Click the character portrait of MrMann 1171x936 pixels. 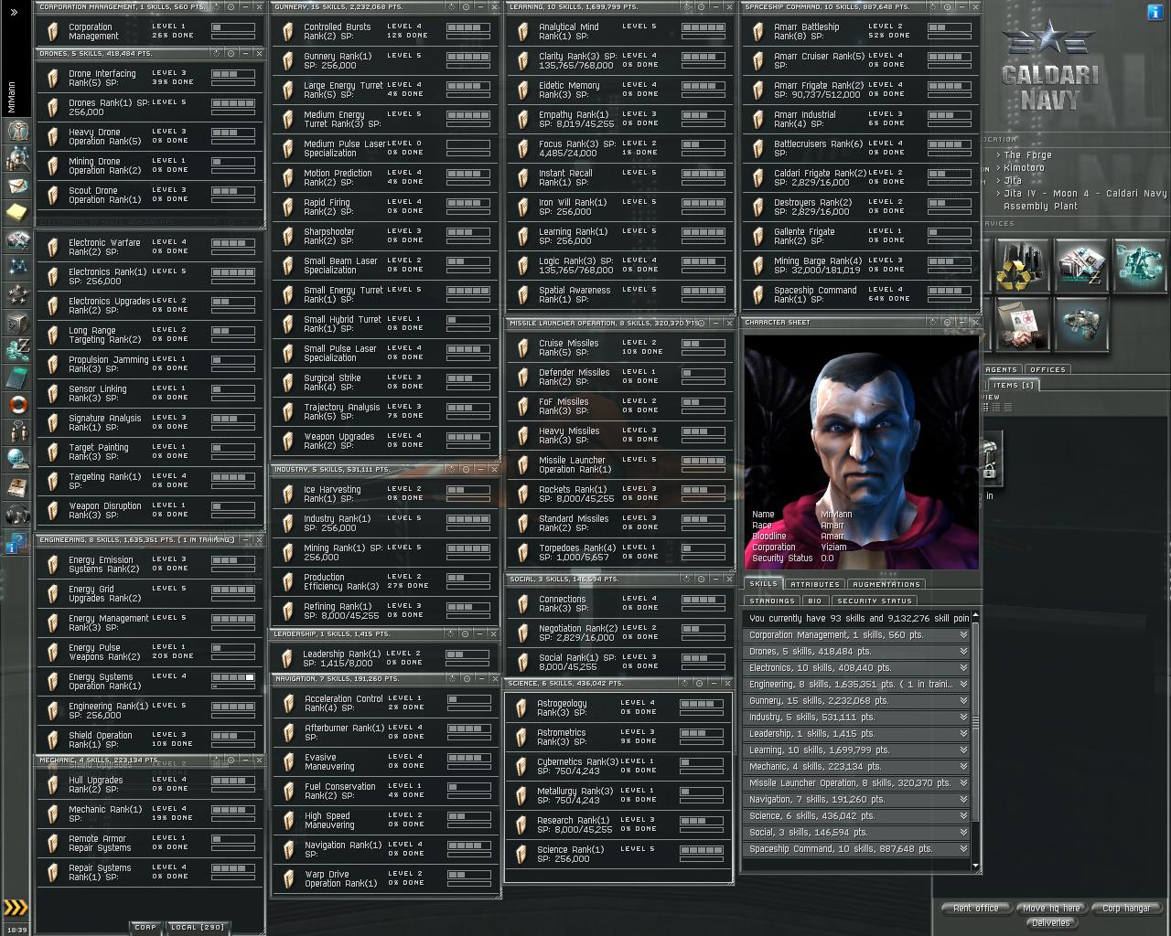coord(860,452)
